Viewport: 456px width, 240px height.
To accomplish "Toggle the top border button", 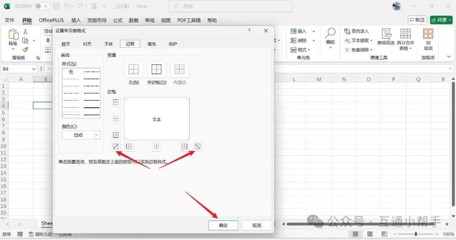I will 115,102.
